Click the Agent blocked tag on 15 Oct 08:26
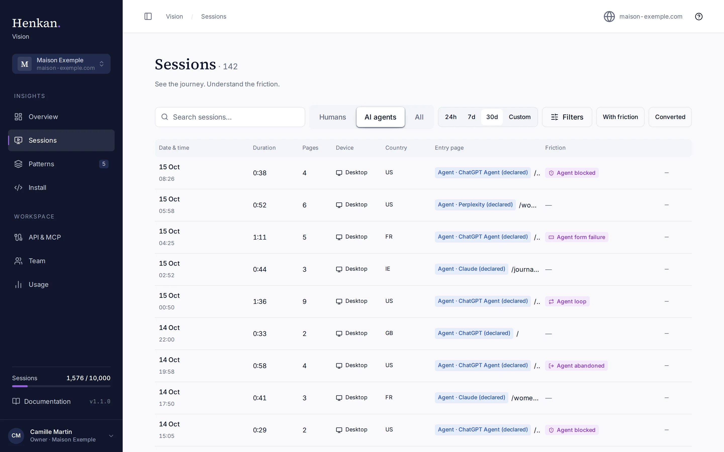 [572, 173]
